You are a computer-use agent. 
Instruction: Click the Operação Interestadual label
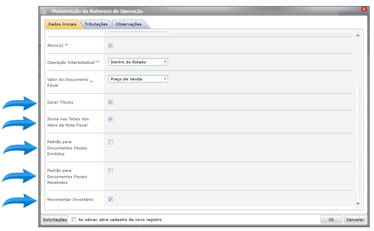[71, 62]
